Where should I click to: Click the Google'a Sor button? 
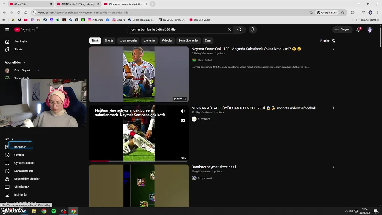point(327,13)
